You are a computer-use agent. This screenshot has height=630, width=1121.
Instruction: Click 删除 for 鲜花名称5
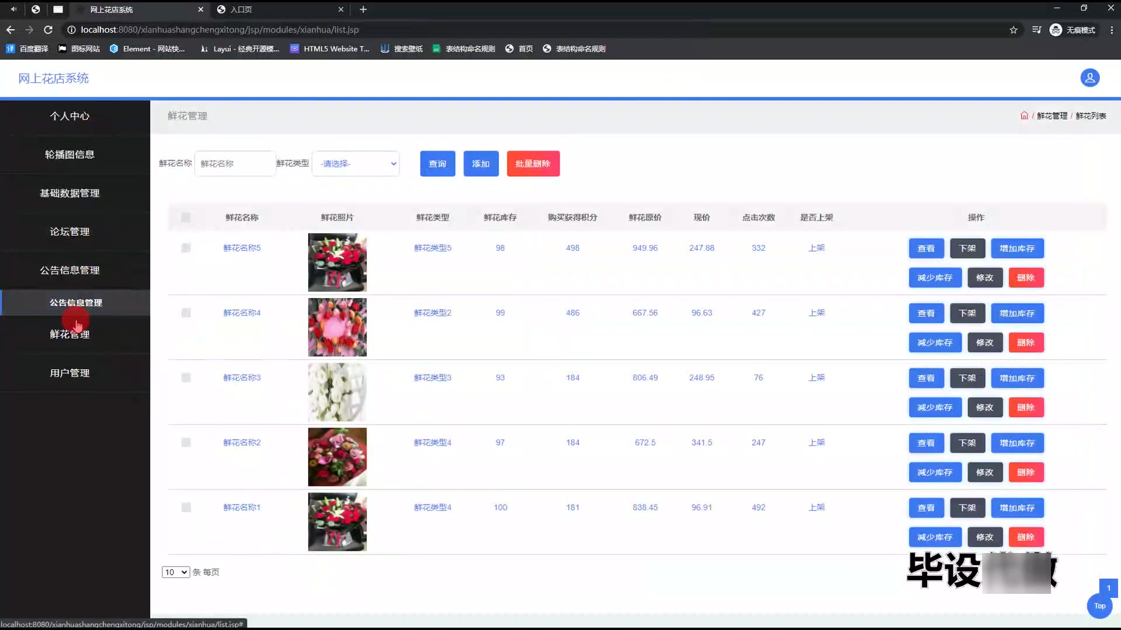click(x=1026, y=278)
